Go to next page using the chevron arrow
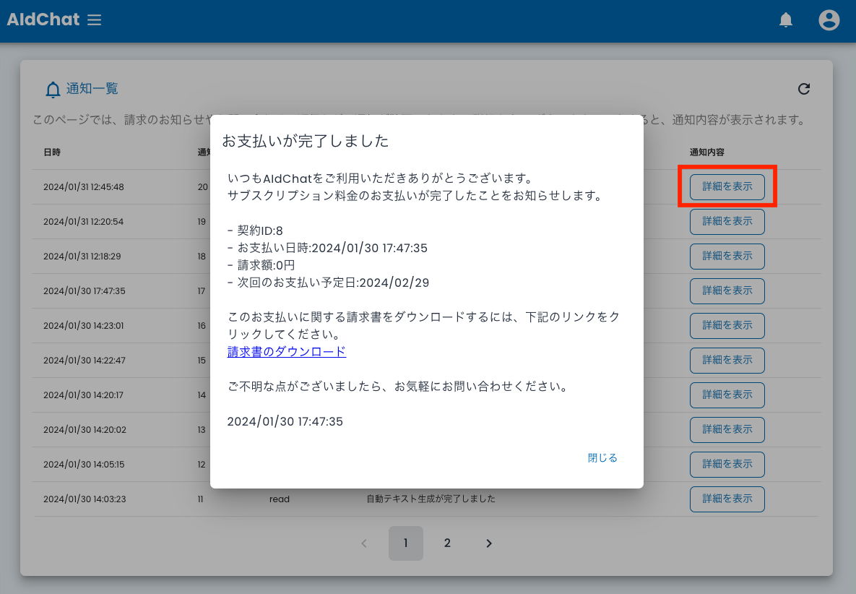 tap(488, 543)
